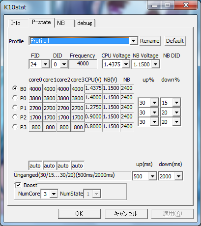Image resolution: width=201 pixels, height=226 pixels.
Task: Open down(ms) dropdown showing 2000
Action: tap(171, 176)
